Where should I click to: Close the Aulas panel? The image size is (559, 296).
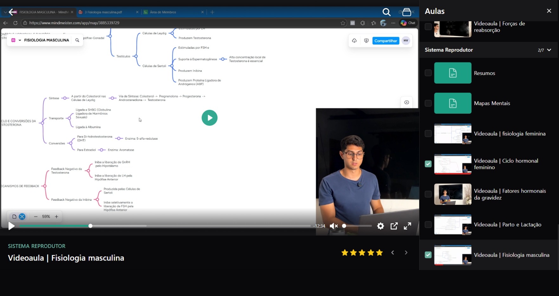549,11
